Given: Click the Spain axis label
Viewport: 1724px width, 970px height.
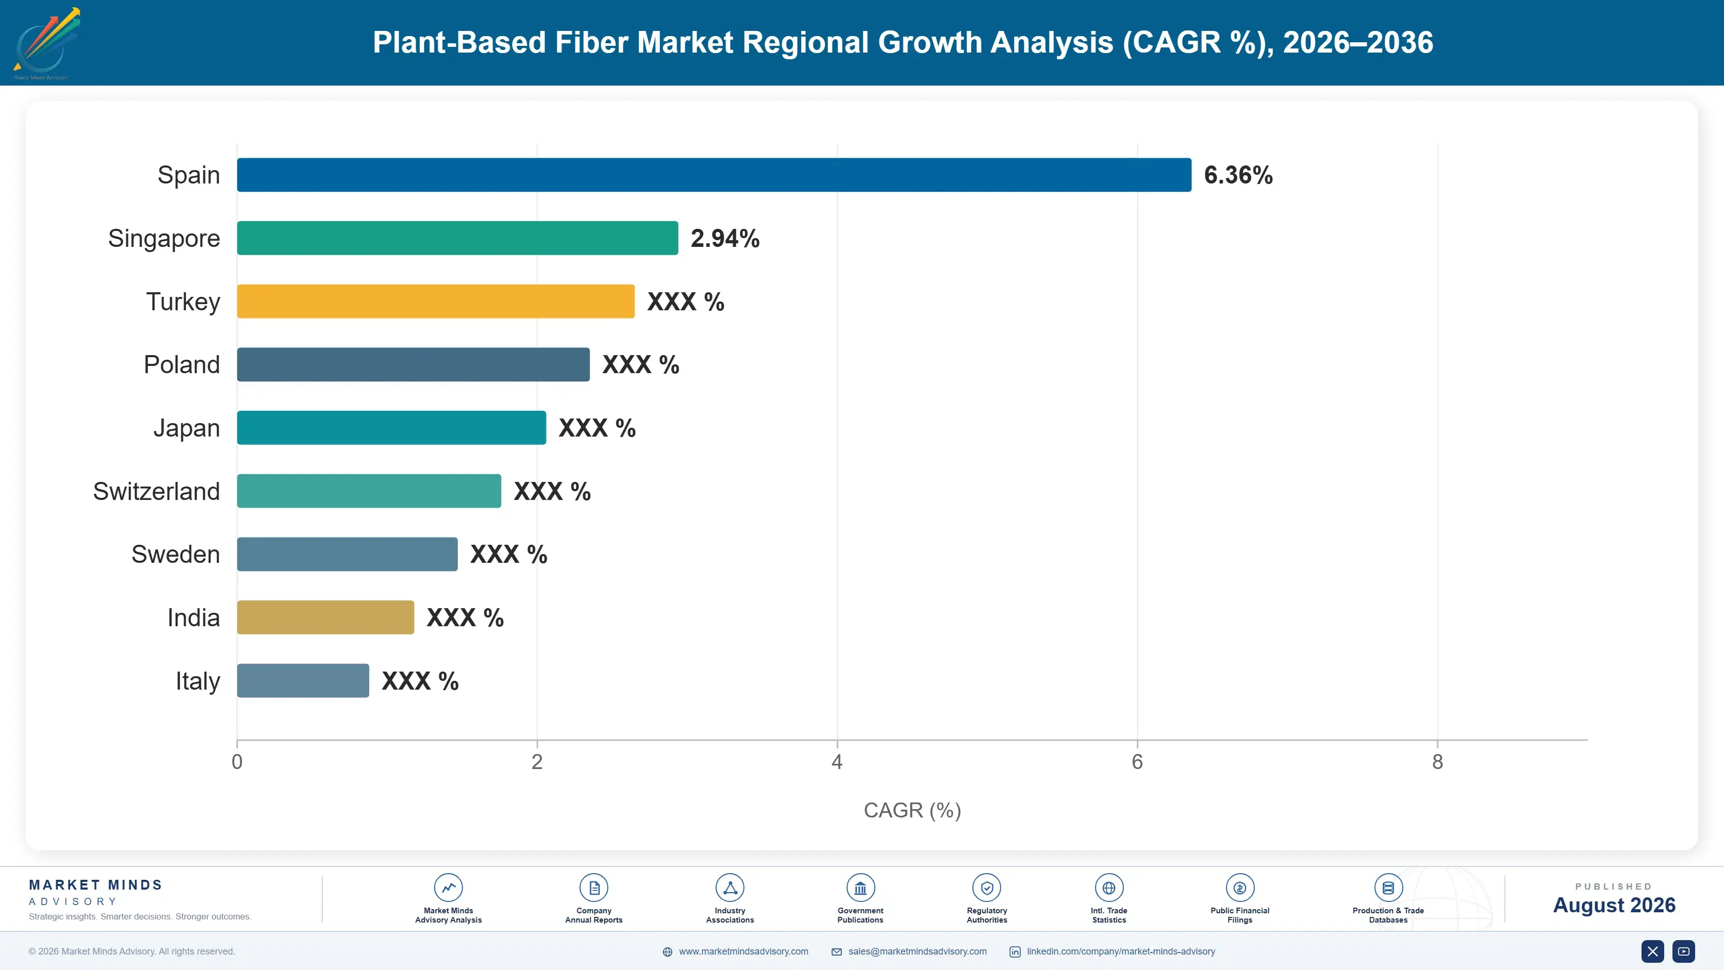Looking at the screenshot, I should (189, 175).
